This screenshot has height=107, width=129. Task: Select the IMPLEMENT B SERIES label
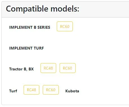click(x=30, y=27)
